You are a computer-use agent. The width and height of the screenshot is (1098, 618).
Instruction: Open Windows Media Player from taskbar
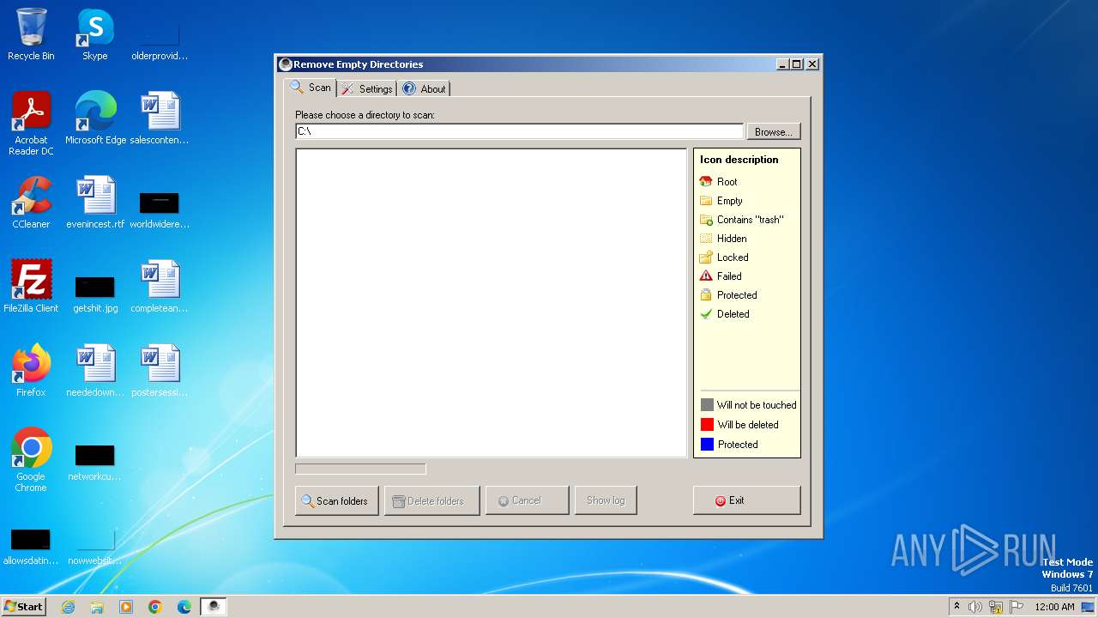coord(126,607)
